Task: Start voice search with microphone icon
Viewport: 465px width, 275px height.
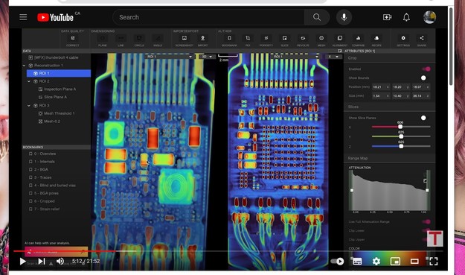Action: (x=344, y=17)
